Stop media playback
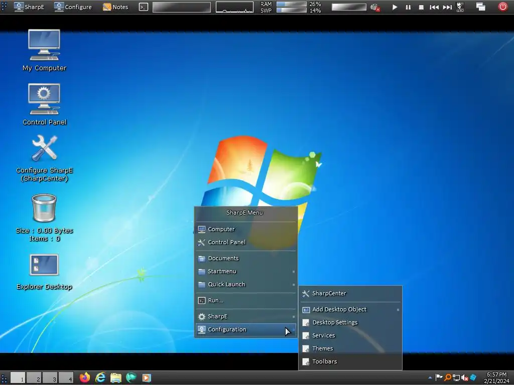 pyautogui.click(x=421, y=7)
